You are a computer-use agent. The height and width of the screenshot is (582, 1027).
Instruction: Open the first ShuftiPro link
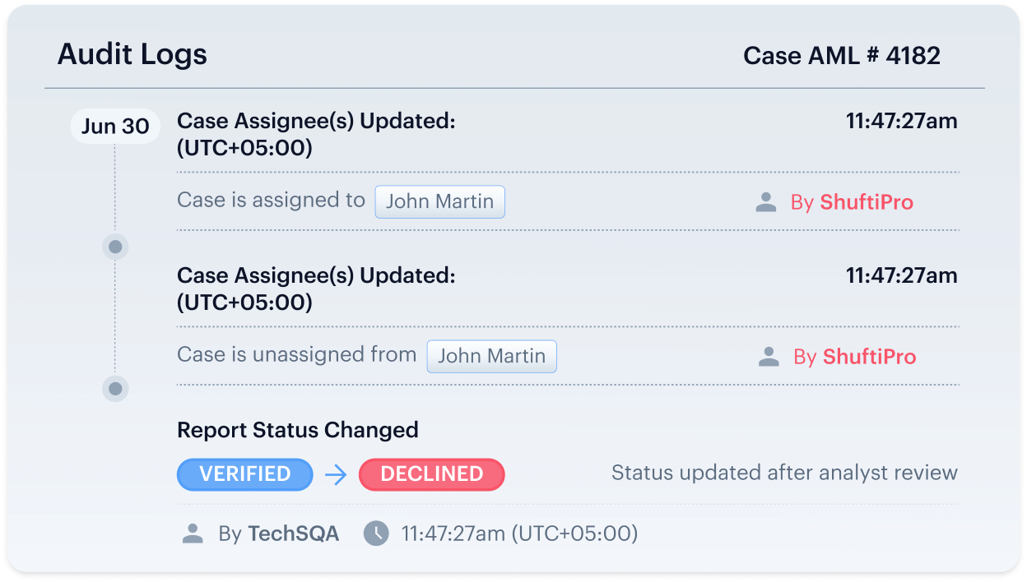pyautogui.click(x=867, y=202)
